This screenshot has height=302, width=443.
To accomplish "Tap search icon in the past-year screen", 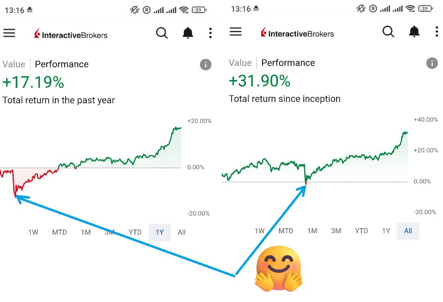I will [x=162, y=33].
